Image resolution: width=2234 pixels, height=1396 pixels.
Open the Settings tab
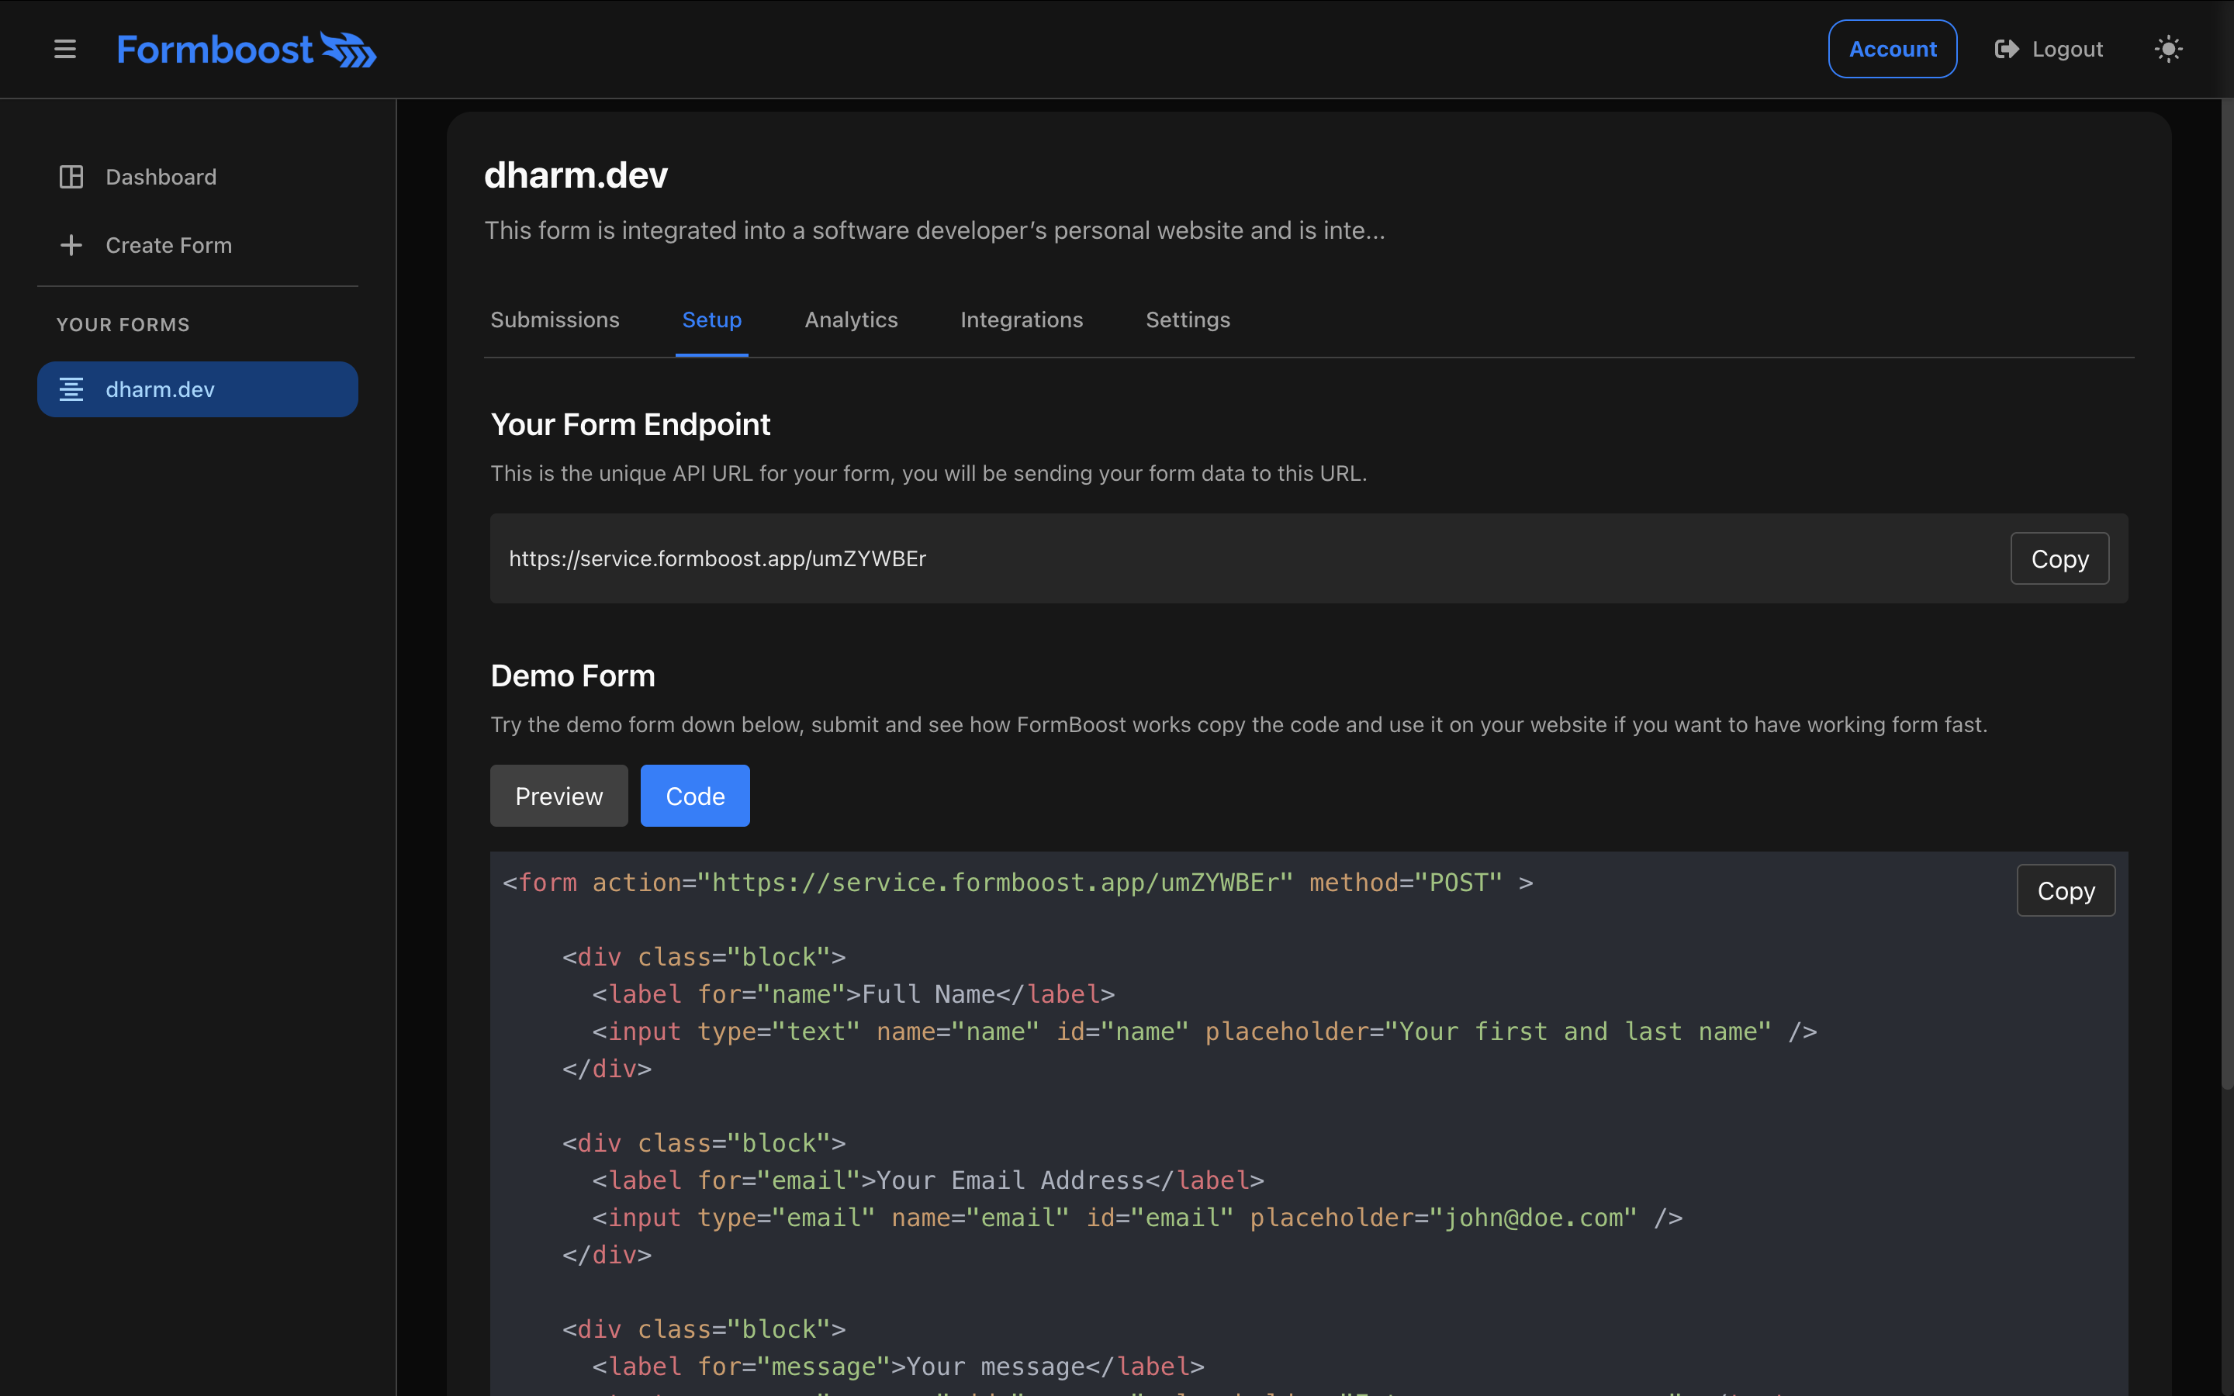pos(1186,320)
